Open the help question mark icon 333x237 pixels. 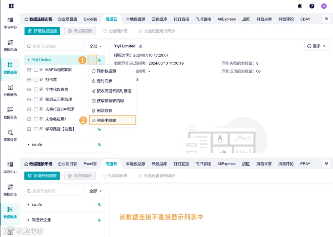point(311,6)
